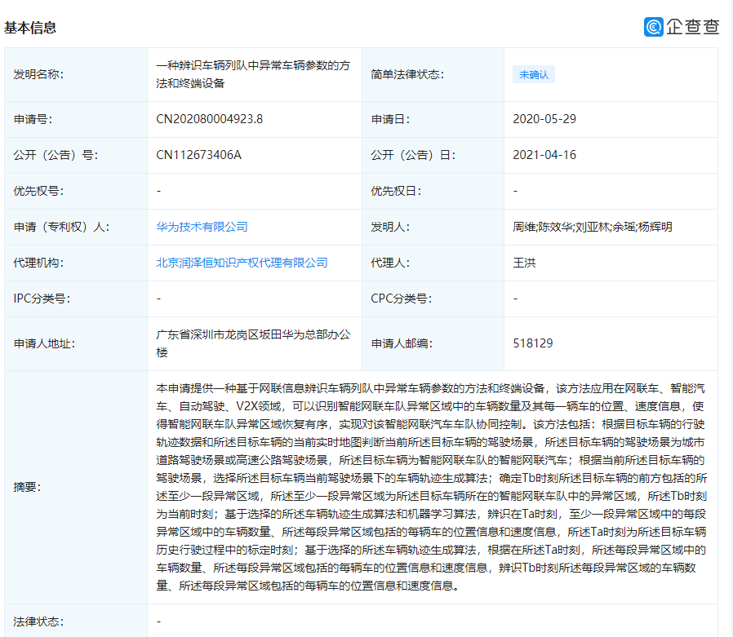Click the 发明人 label cell
This screenshot has height=637, width=733.
click(x=433, y=227)
